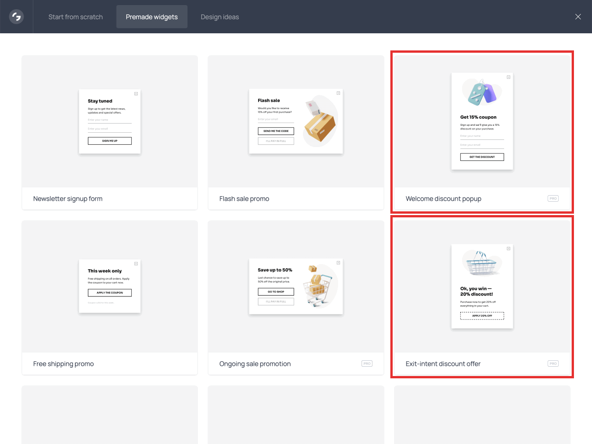Choose the Newsletter signup form thumbnail

[x=110, y=121]
